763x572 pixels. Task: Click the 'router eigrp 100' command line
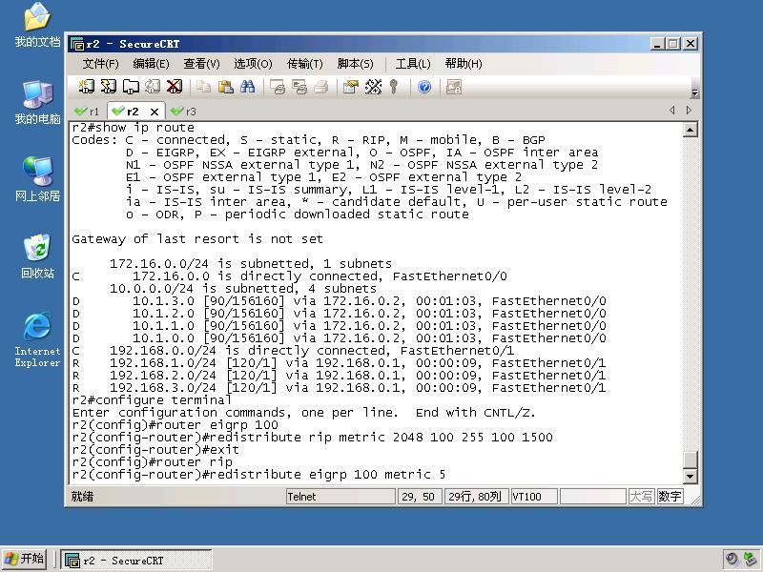175,425
